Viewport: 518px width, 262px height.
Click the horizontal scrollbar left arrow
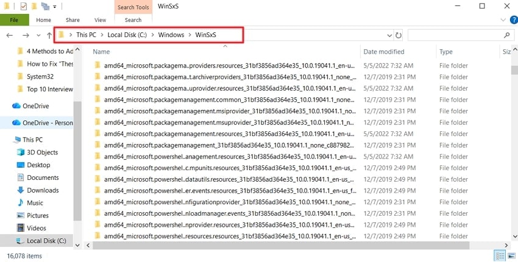tap(88, 245)
